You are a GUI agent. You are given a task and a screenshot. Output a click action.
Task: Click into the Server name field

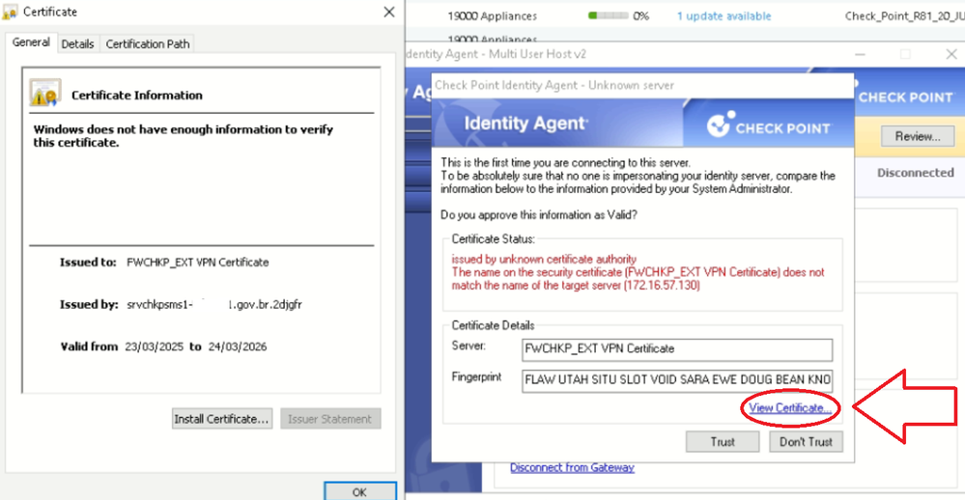[676, 348]
